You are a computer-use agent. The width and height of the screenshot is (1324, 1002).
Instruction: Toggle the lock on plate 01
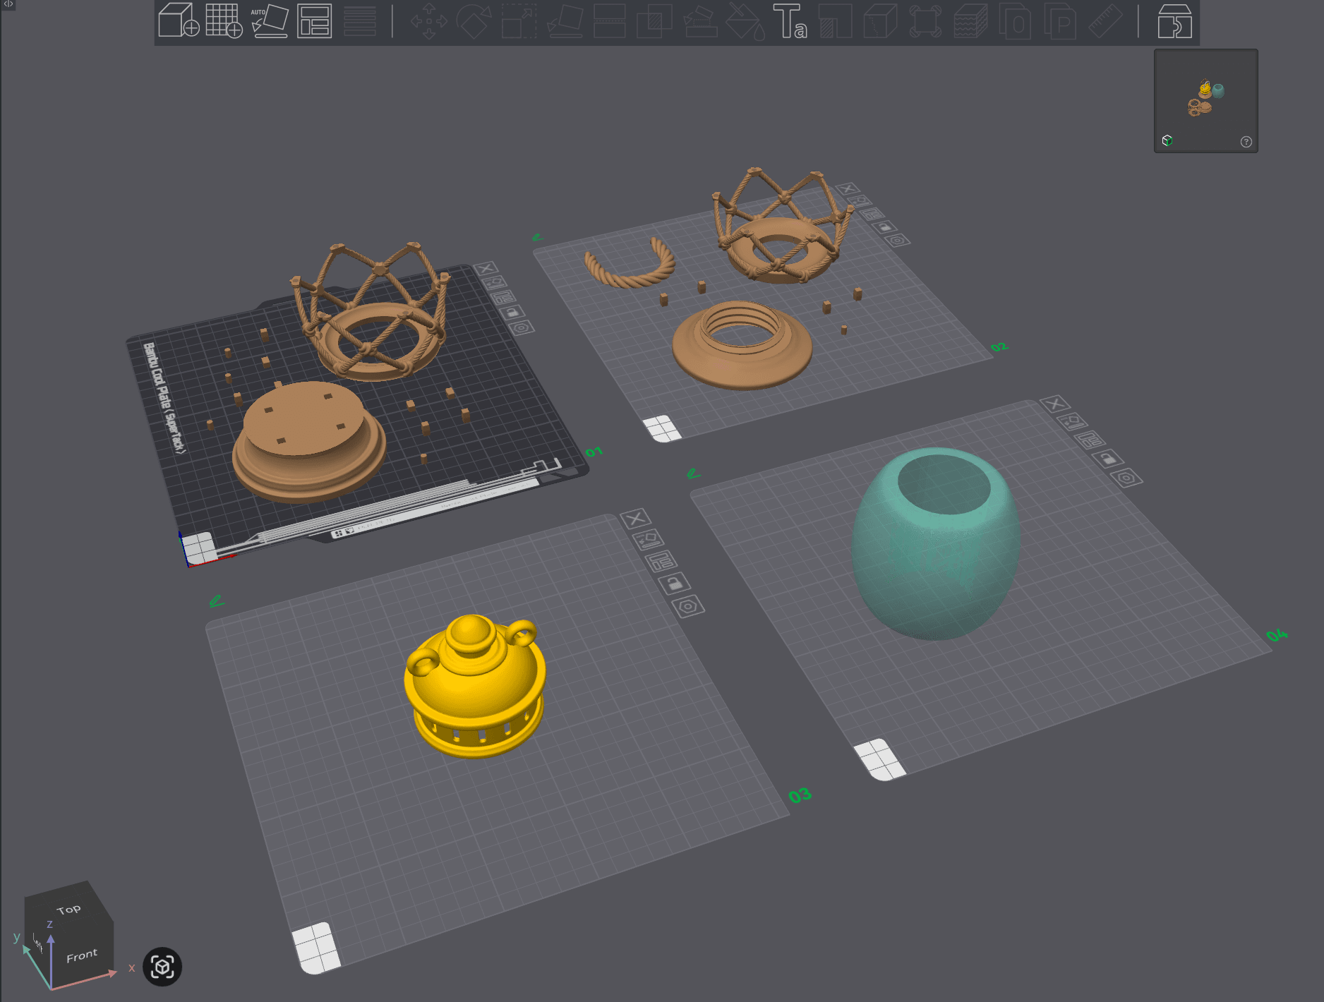pos(512,313)
